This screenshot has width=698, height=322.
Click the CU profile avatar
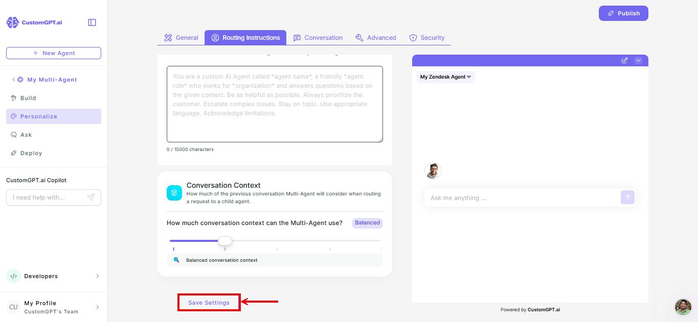coord(13,307)
